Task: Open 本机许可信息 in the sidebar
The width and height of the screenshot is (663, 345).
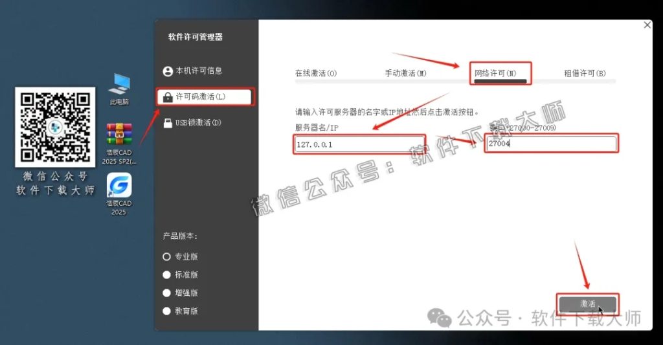Action: click(193, 71)
